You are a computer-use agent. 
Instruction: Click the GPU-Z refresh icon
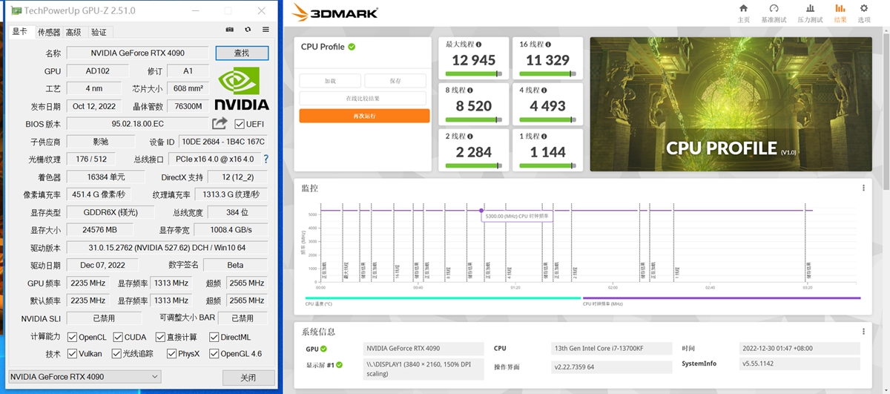click(248, 30)
